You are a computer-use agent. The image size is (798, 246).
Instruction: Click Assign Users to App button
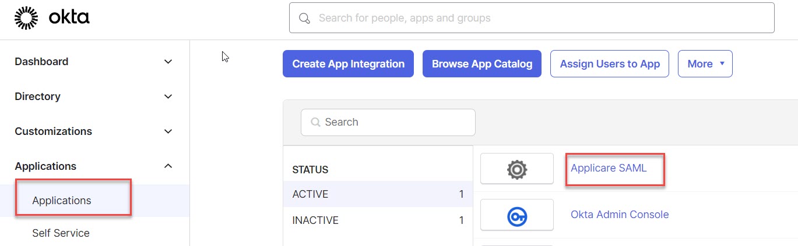click(x=610, y=64)
